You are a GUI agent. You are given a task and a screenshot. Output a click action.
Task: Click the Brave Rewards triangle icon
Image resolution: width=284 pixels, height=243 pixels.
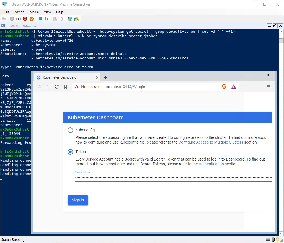[234, 87]
